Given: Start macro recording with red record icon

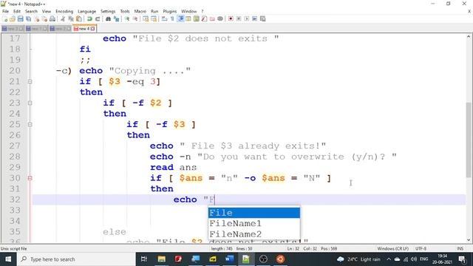Looking at the screenshot, I should tap(231, 18).
